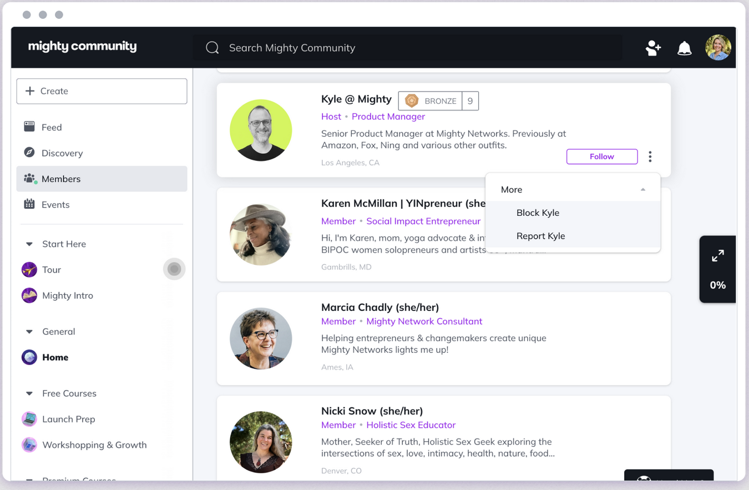The image size is (749, 490).
Task: Open the notifications bell
Action: pyautogui.click(x=685, y=48)
